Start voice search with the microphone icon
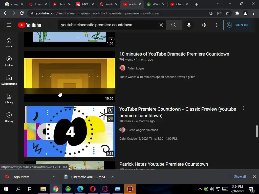Image resolution: width=259 pixels, height=194 pixels. [x=189, y=25]
